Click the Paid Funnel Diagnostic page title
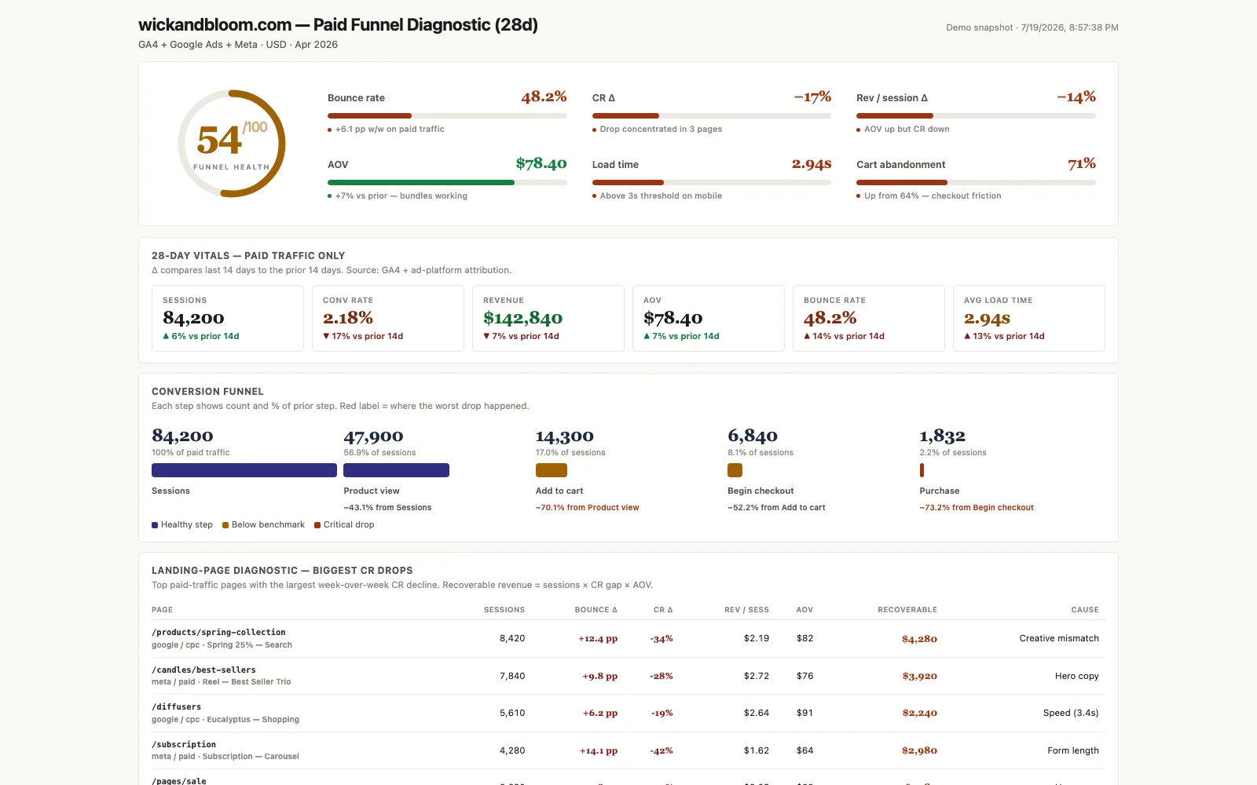 click(338, 25)
